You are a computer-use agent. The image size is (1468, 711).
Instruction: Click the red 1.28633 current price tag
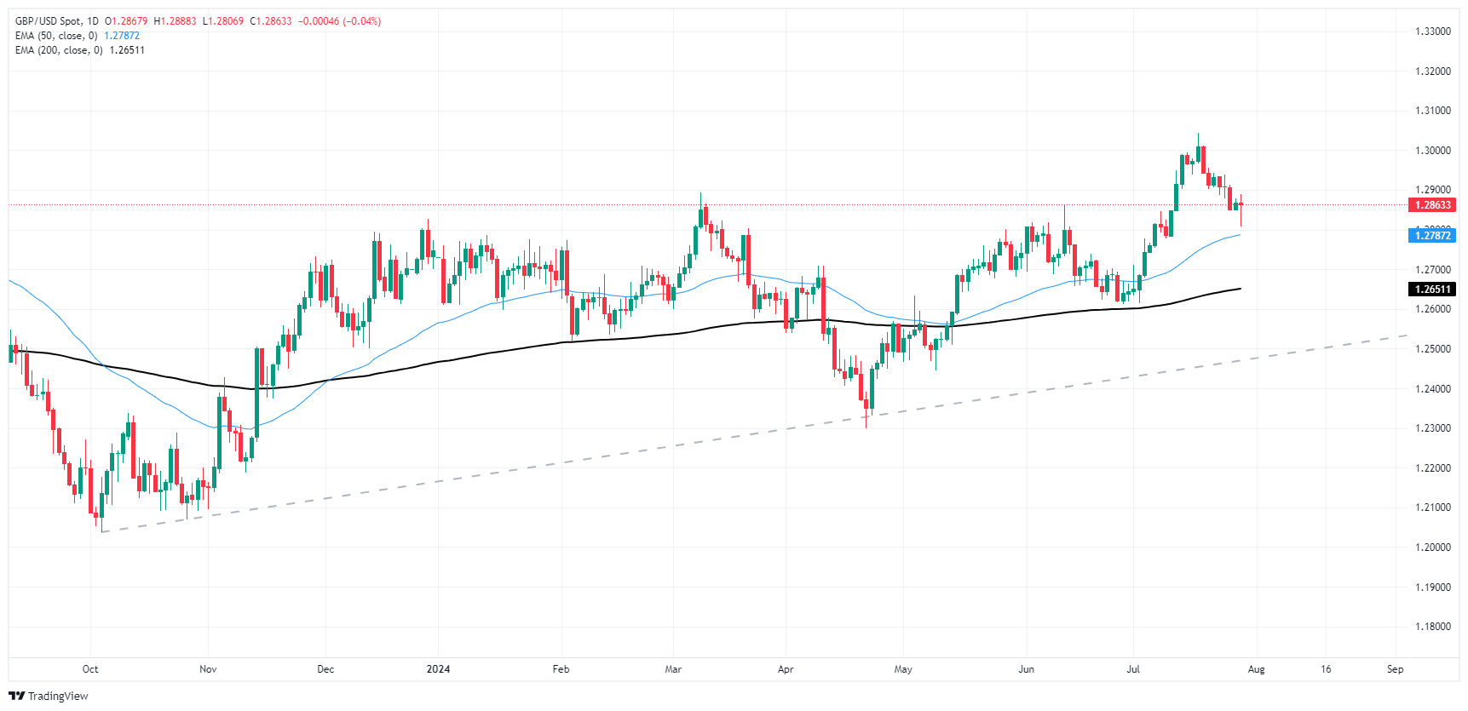[1432, 205]
